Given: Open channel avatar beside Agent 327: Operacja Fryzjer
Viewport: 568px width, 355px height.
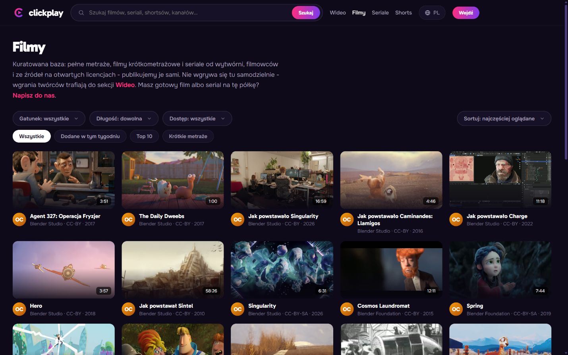Looking at the screenshot, I should point(19,220).
